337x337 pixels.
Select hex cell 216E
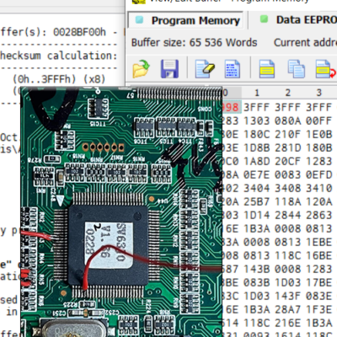tap(288, 323)
